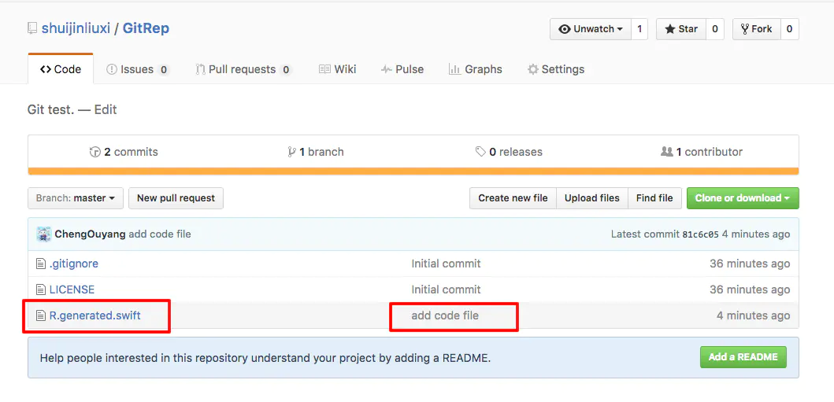Open the commit hash 81c6c05
Viewport: 834px width, 402px height.
tap(700, 234)
